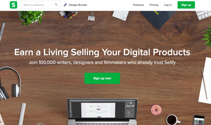Click the Earn a Living headline text
The width and height of the screenshot is (211, 125).
click(102, 52)
